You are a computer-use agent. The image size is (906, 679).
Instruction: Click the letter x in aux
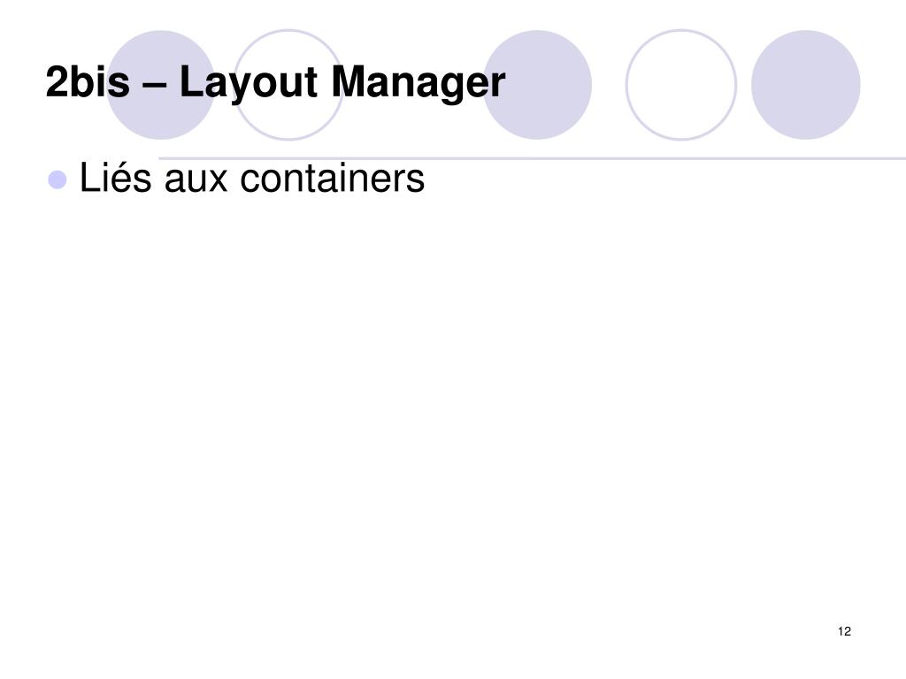click(x=218, y=181)
